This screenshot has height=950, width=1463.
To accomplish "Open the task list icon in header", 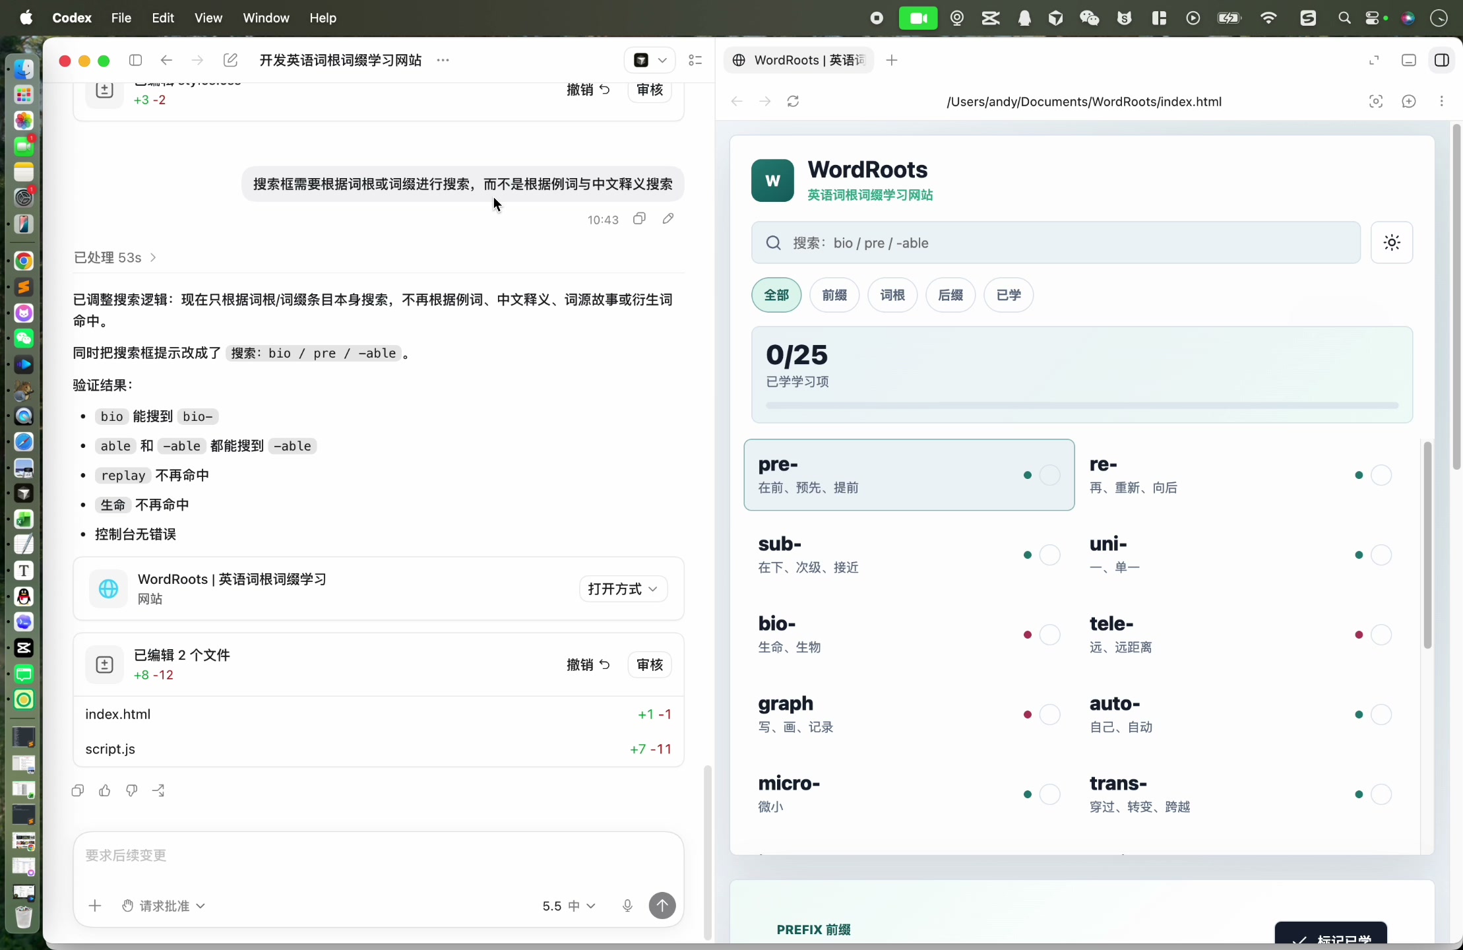I will [695, 60].
